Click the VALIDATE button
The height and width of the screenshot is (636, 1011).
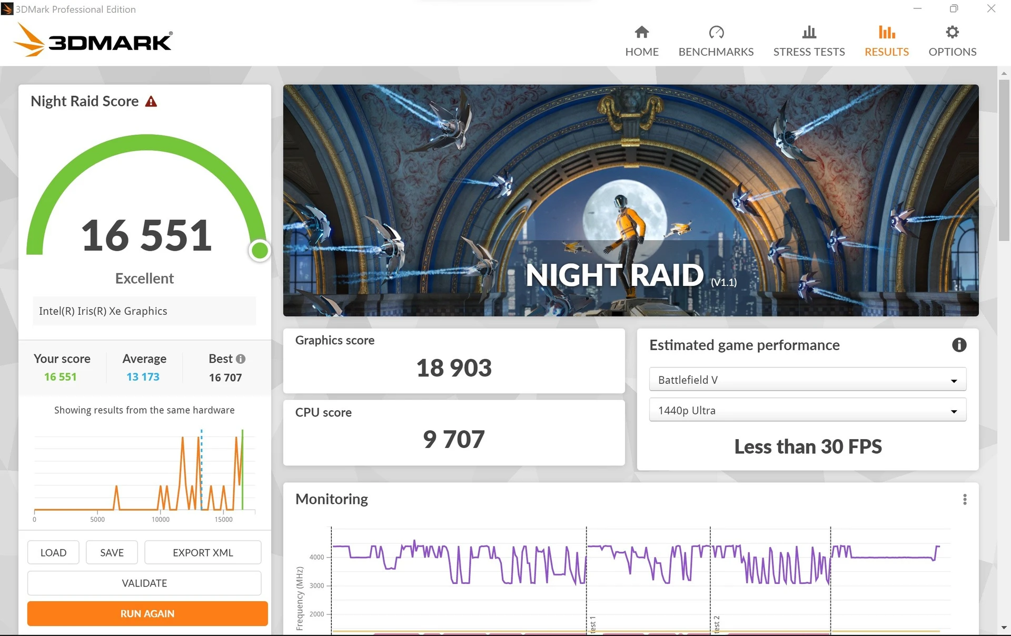144,583
